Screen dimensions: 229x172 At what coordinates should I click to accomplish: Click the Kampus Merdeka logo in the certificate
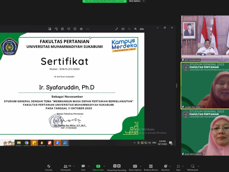point(124,45)
